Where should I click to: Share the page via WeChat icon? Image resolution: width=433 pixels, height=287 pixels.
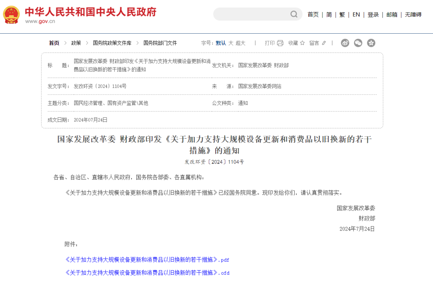(358, 43)
